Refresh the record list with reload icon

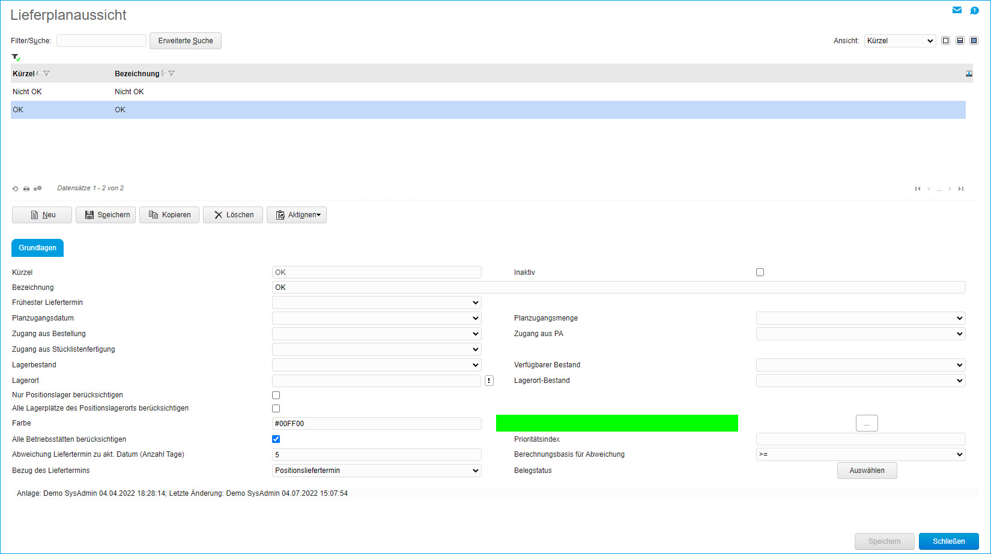click(x=16, y=188)
